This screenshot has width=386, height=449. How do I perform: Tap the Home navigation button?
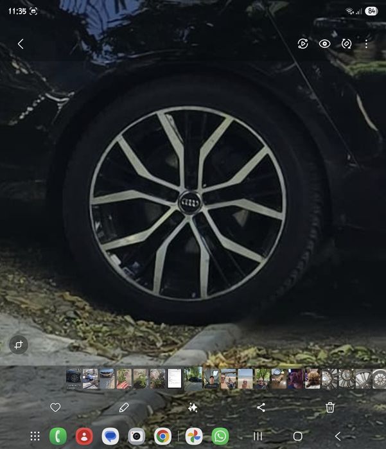(x=298, y=436)
